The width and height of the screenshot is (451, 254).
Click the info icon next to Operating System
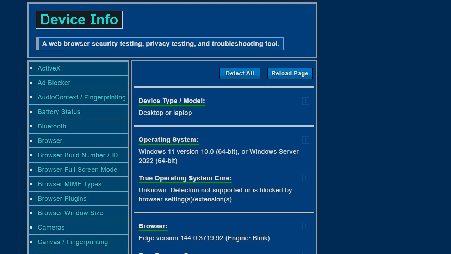point(305,140)
